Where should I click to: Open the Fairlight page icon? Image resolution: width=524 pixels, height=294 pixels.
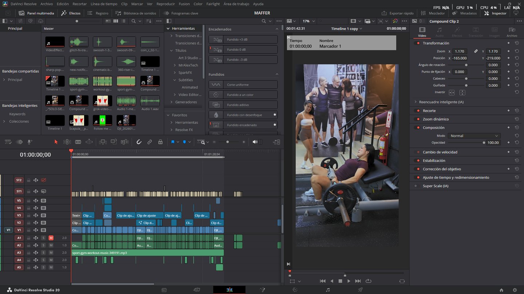point(328,290)
